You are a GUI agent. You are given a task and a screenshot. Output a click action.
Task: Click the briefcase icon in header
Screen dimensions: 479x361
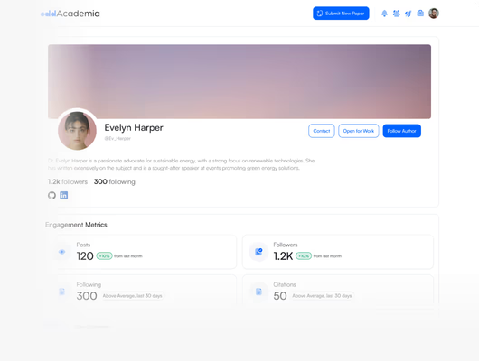(420, 14)
